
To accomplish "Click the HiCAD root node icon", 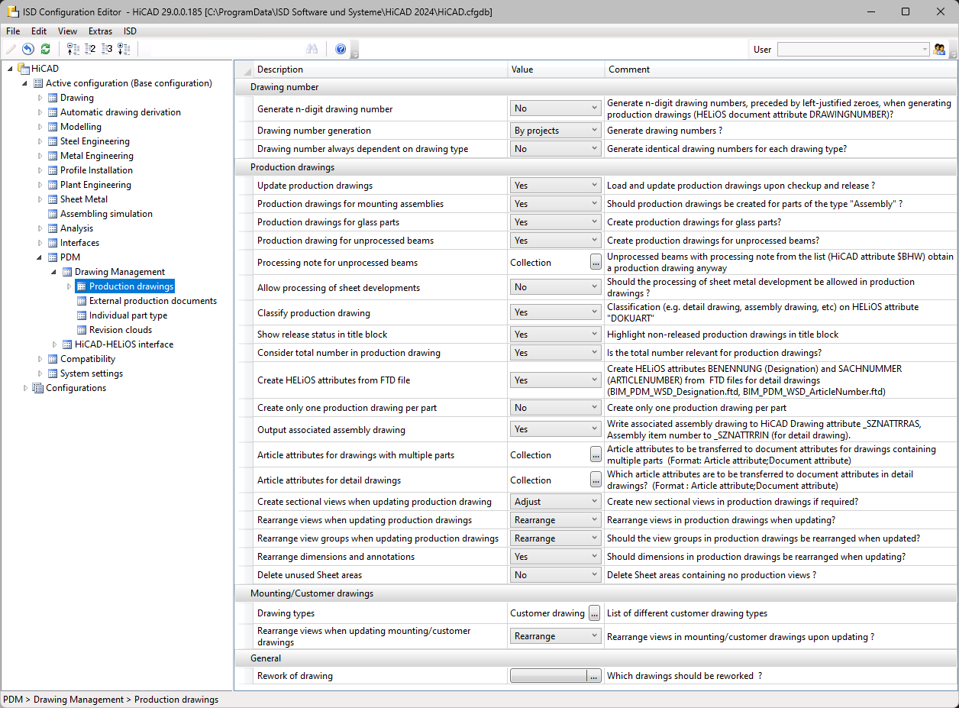I will point(24,69).
